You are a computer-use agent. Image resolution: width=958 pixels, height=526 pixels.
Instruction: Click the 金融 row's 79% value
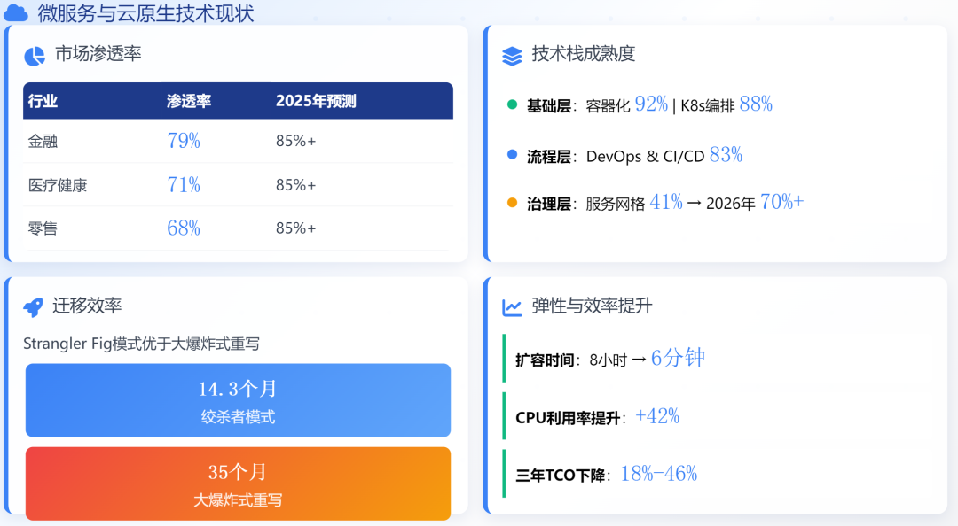(x=184, y=141)
